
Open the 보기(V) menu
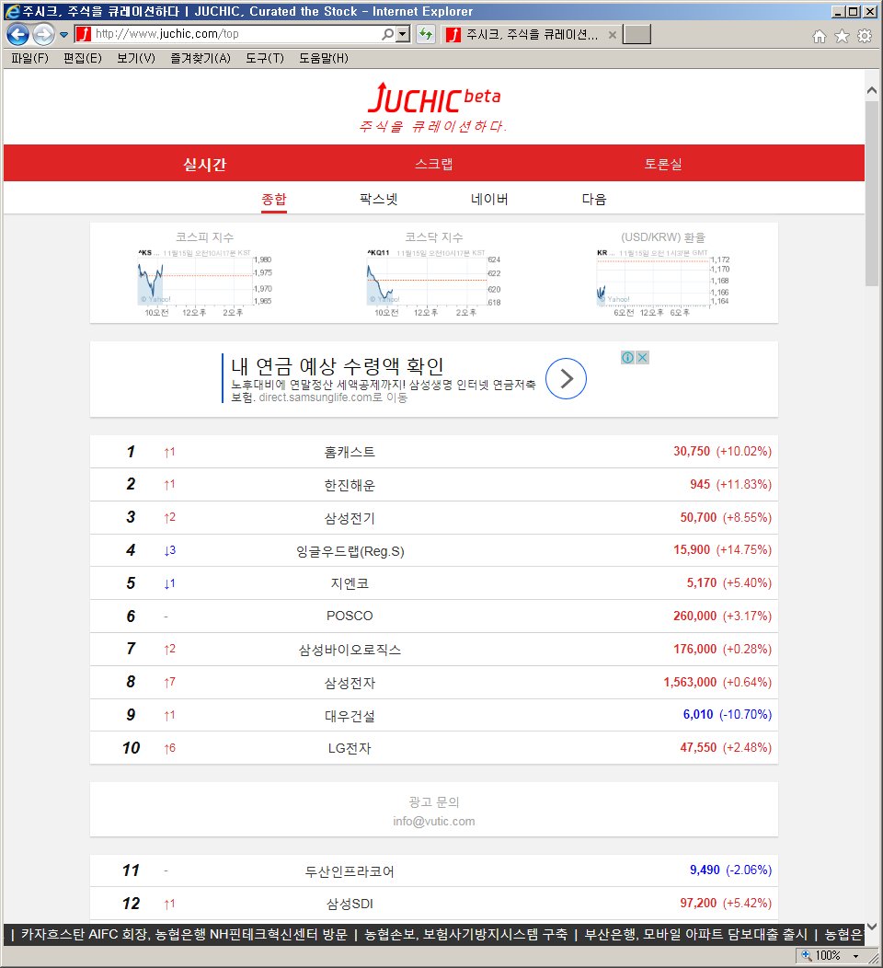(136, 58)
